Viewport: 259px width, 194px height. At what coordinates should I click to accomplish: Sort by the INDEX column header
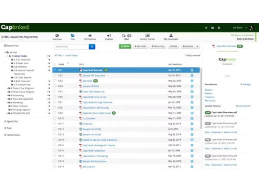(61, 64)
